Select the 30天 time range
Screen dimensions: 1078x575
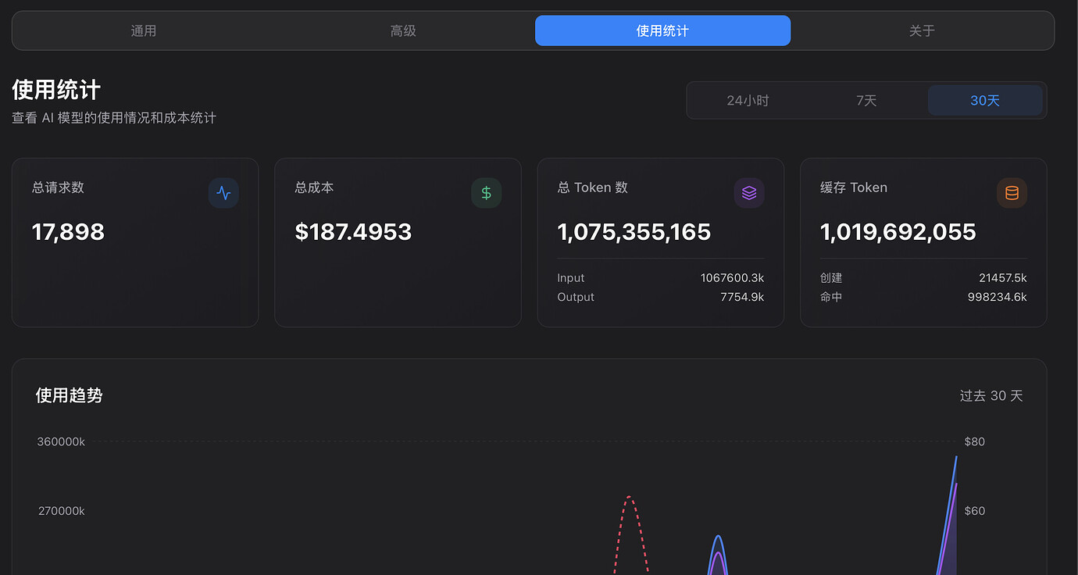[985, 100]
